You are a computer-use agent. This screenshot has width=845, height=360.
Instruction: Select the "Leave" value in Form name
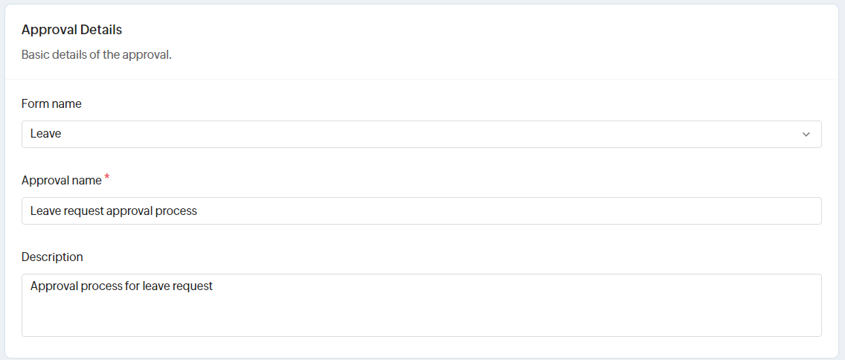point(46,134)
